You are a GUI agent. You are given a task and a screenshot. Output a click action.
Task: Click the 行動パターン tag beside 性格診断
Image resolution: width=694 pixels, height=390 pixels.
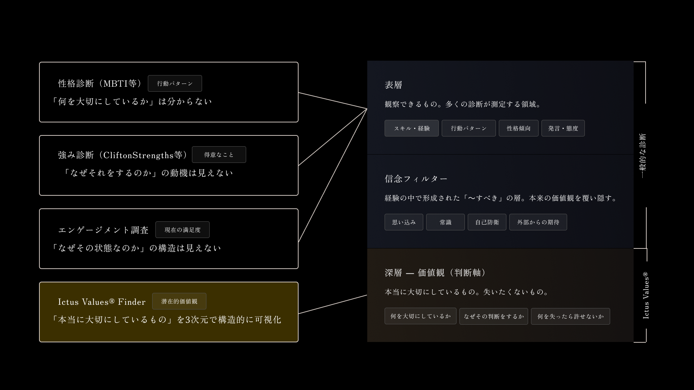pyautogui.click(x=175, y=83)
